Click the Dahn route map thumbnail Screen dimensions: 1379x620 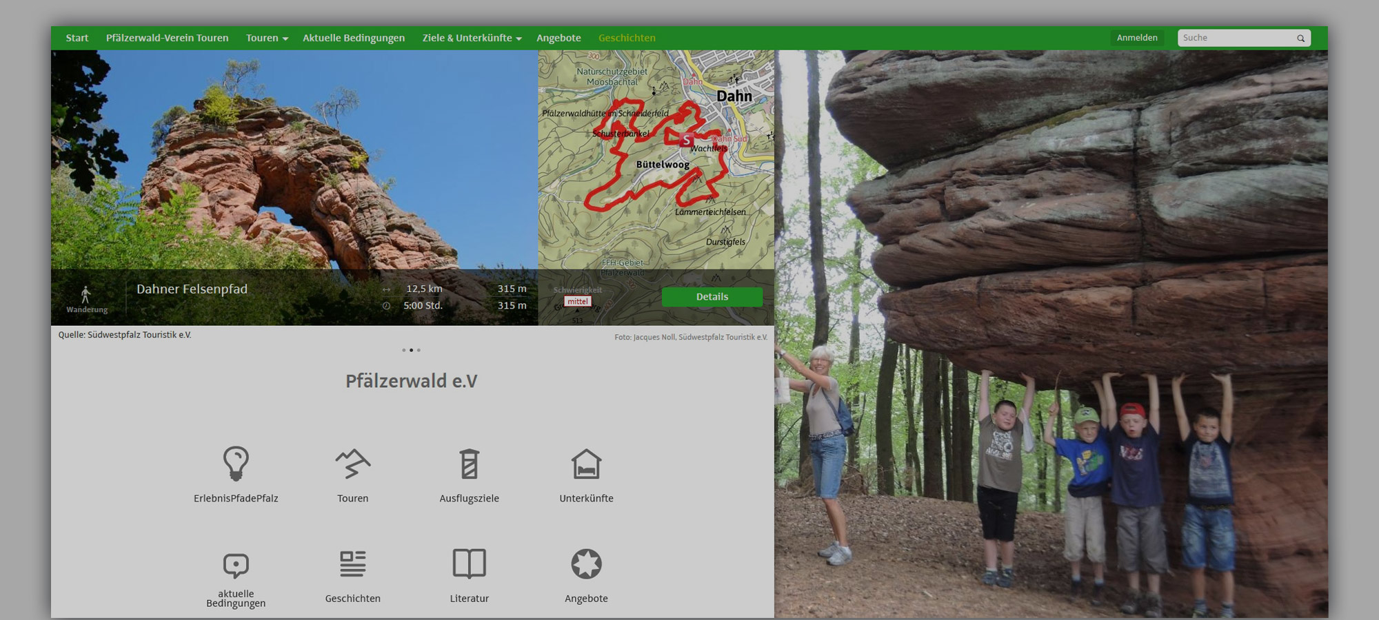pyautogui.click(x=655, y=158)
